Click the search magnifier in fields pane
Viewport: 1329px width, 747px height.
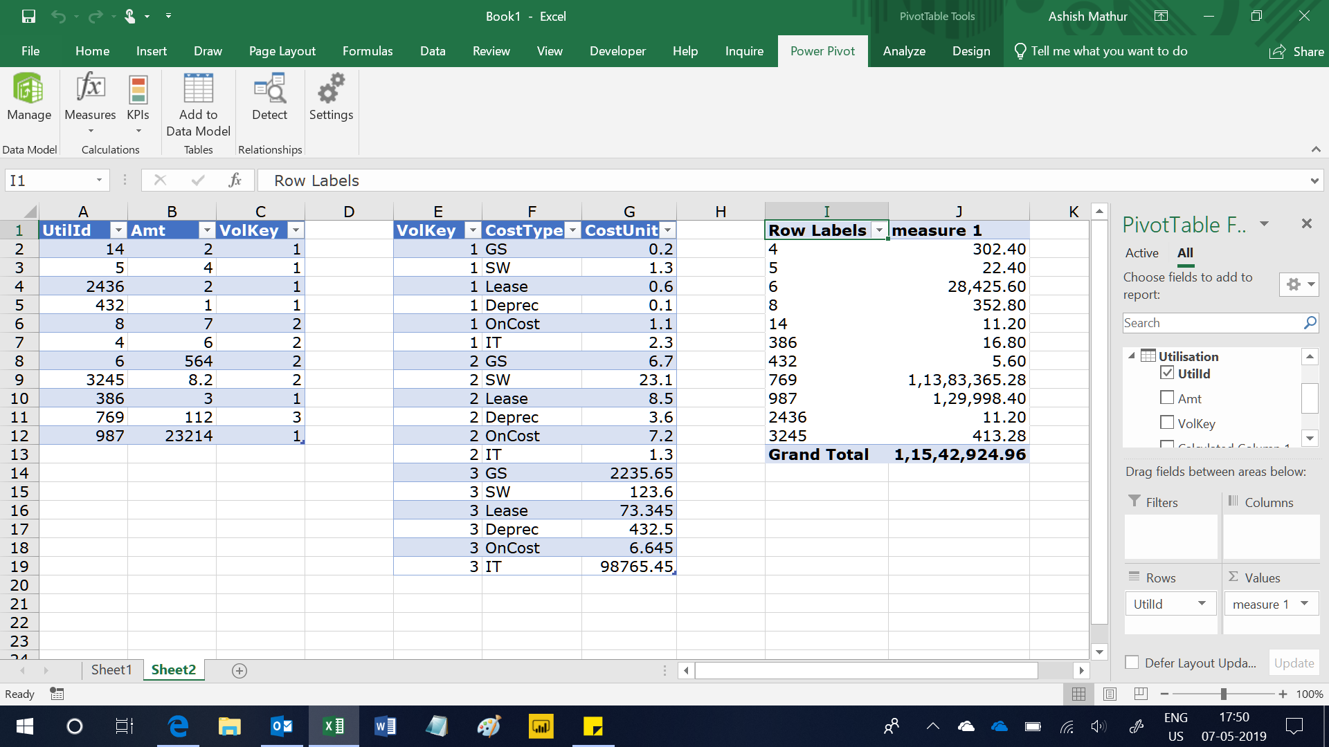point(1309,323)
